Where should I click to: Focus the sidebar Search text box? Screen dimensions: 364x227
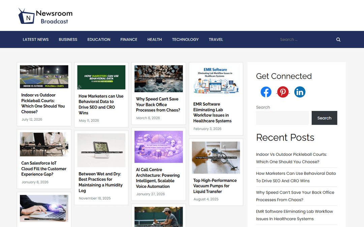282,118
